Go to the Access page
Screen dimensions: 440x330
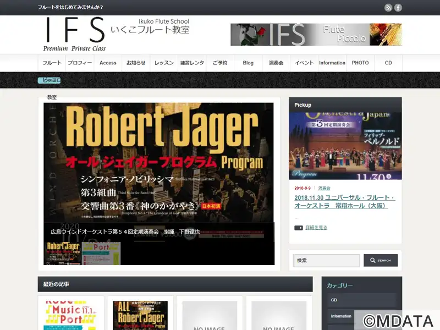tap(108, 63)
